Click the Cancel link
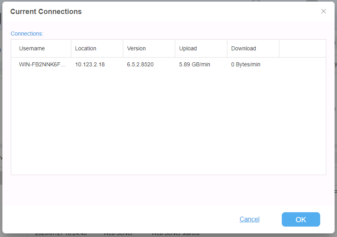Screen dimensions: 337x237 click(x=249, y=219)
